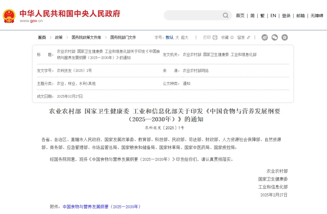
Task: Click issuing agency value in info table
Action: [220, 55]
